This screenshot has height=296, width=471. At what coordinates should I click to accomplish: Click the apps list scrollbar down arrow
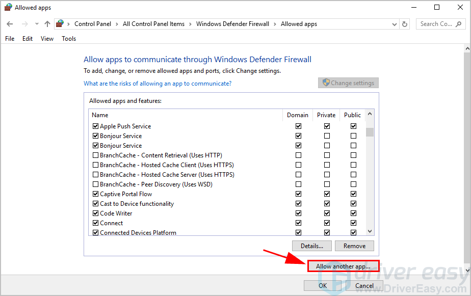[370, 231]
